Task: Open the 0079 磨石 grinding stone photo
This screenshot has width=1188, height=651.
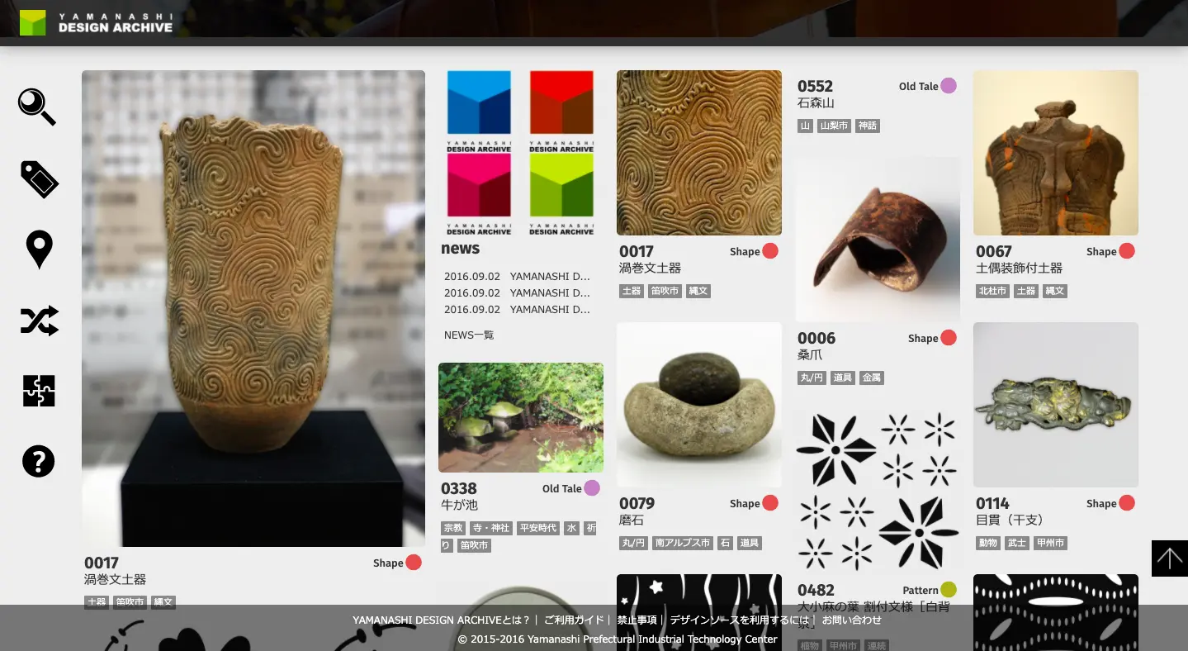Action: [699, 405]
